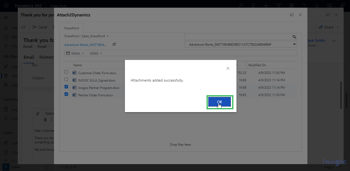Pop out the Attach2Dynamics dialog icon

(292, 15)
